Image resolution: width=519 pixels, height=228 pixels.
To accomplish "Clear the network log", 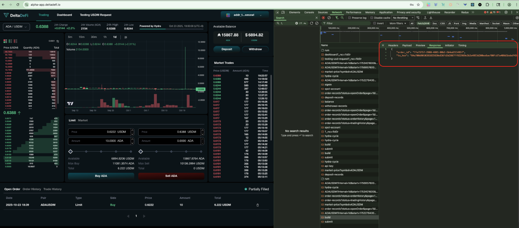I will pyautogui.click(x=329, y=18).
